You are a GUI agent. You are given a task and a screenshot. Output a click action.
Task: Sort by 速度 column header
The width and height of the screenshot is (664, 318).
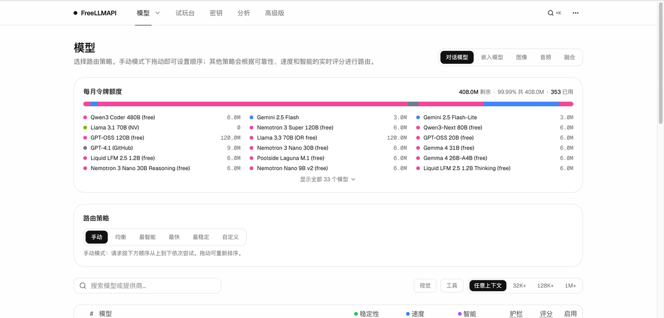(x=415, y=314)
